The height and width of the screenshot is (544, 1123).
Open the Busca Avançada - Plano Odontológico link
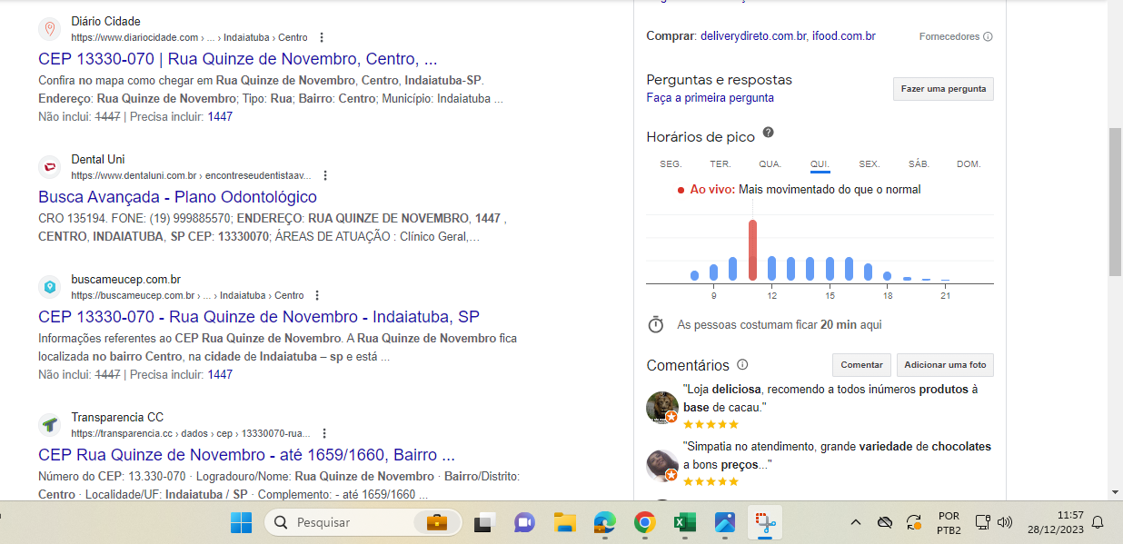tap(177, 197)
